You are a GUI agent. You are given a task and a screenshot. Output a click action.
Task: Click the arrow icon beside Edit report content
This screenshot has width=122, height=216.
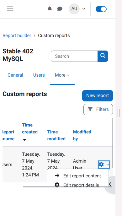click(x=57, y=175)
